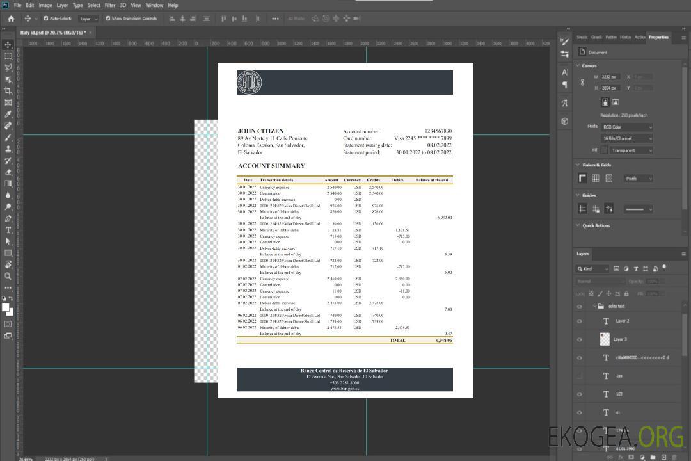Toggle the Auto-Select checkbox

(x=45, y=19)
